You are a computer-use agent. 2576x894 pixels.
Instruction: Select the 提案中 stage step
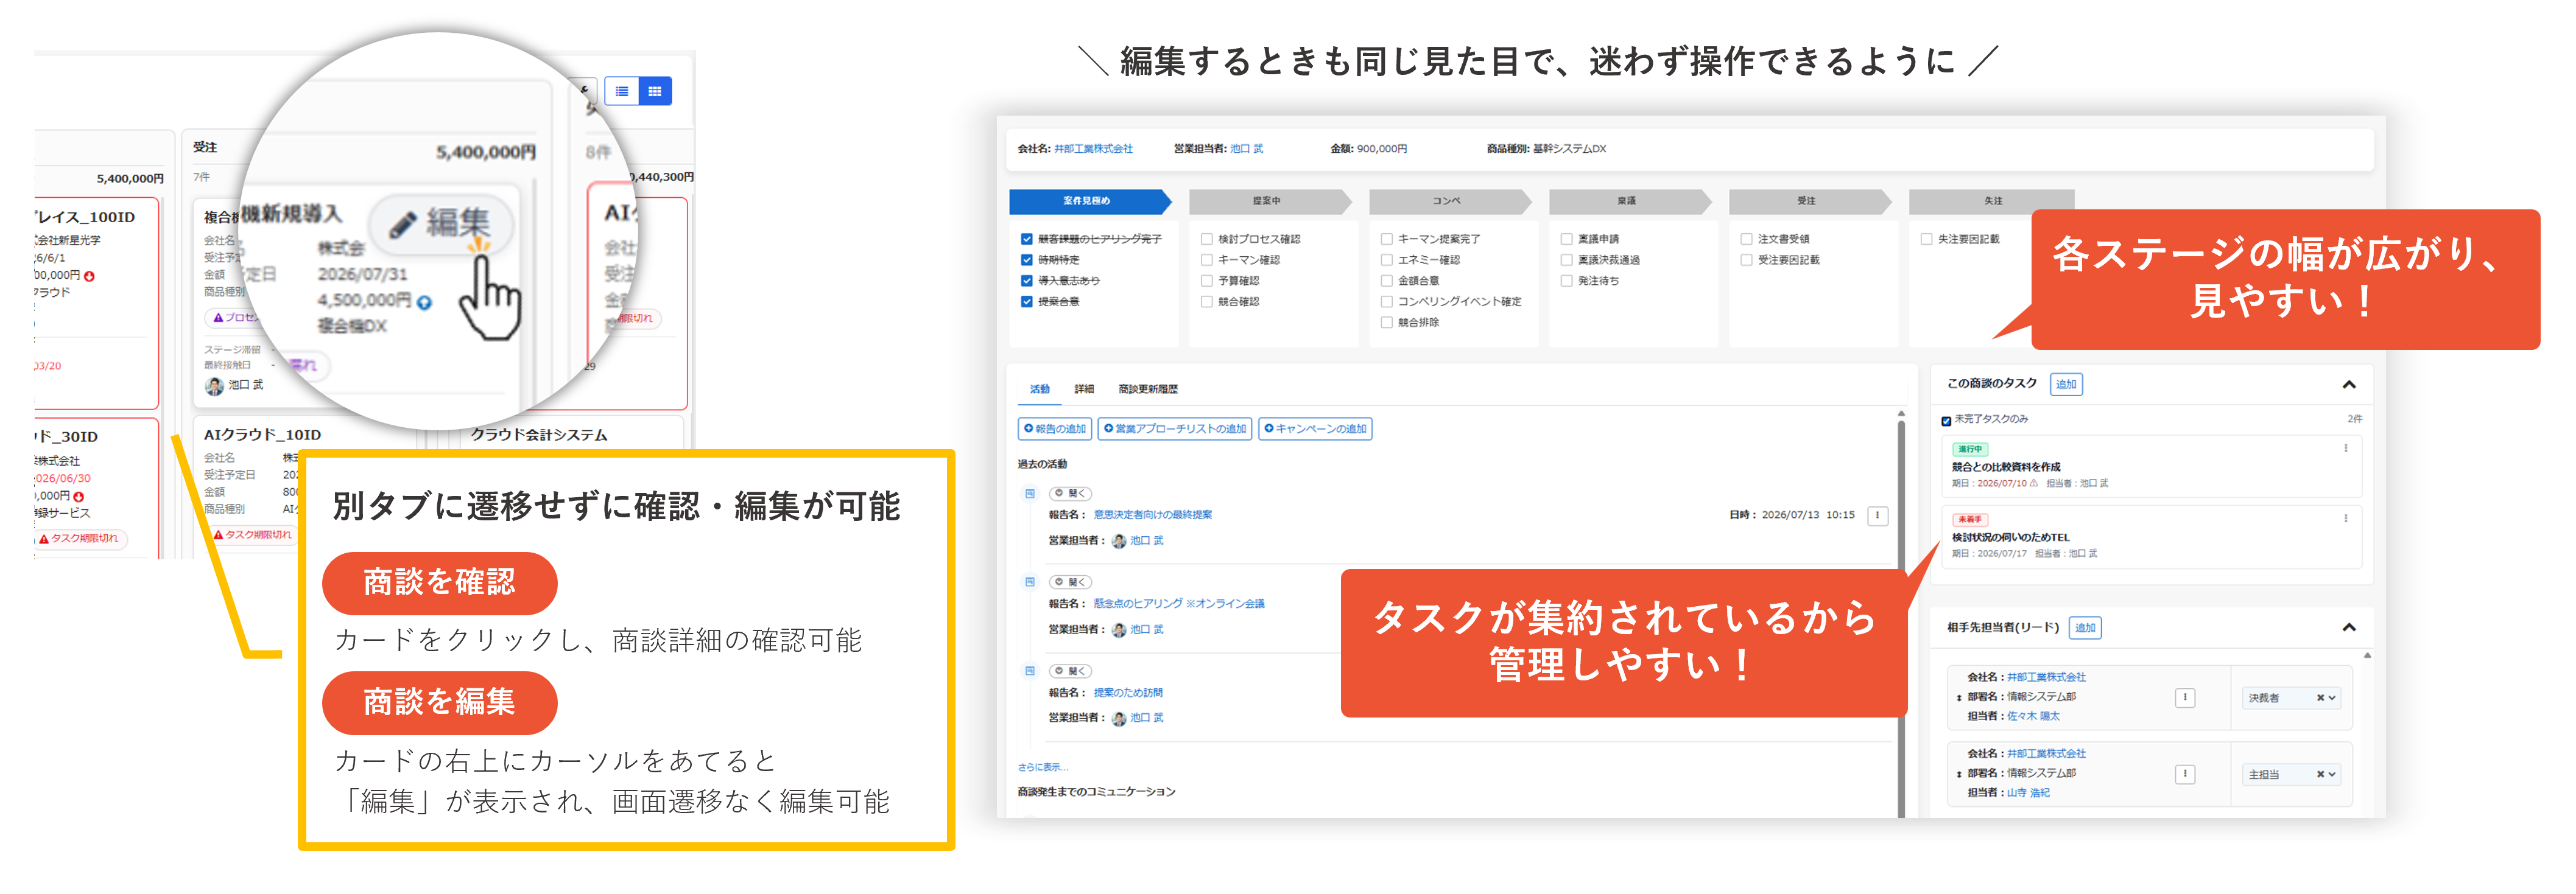pos(1270,202)
